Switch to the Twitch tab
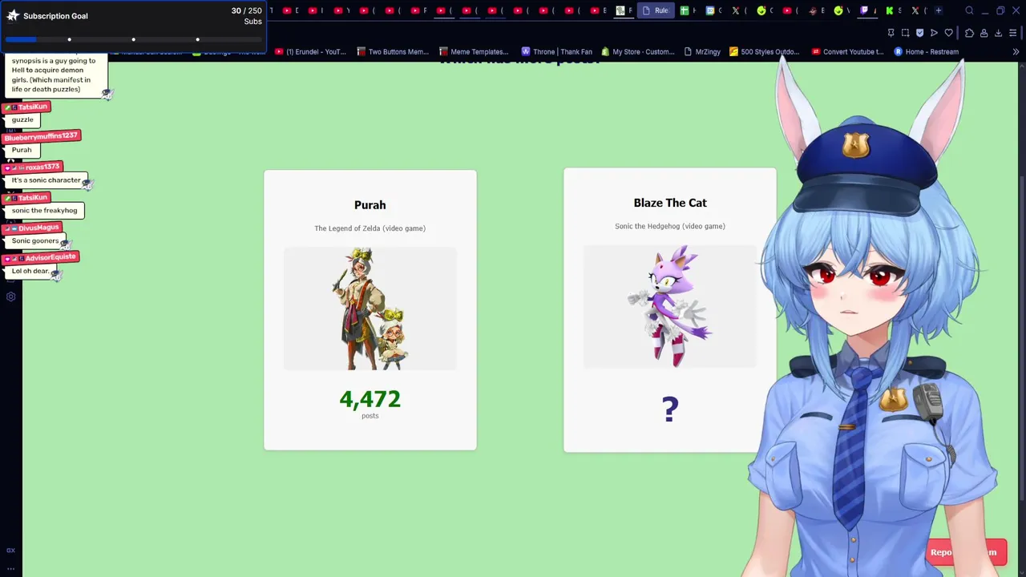This screenshot has width=1026, height=577. coord(867,10)
